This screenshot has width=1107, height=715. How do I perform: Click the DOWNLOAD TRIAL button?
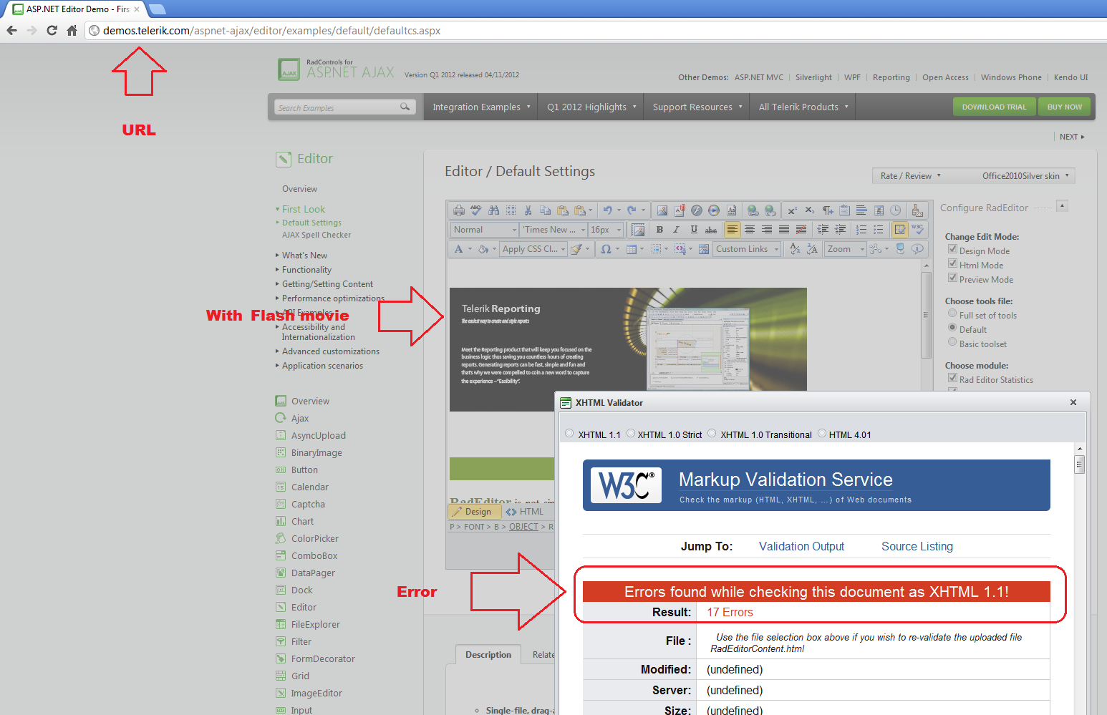coord(994,107)
